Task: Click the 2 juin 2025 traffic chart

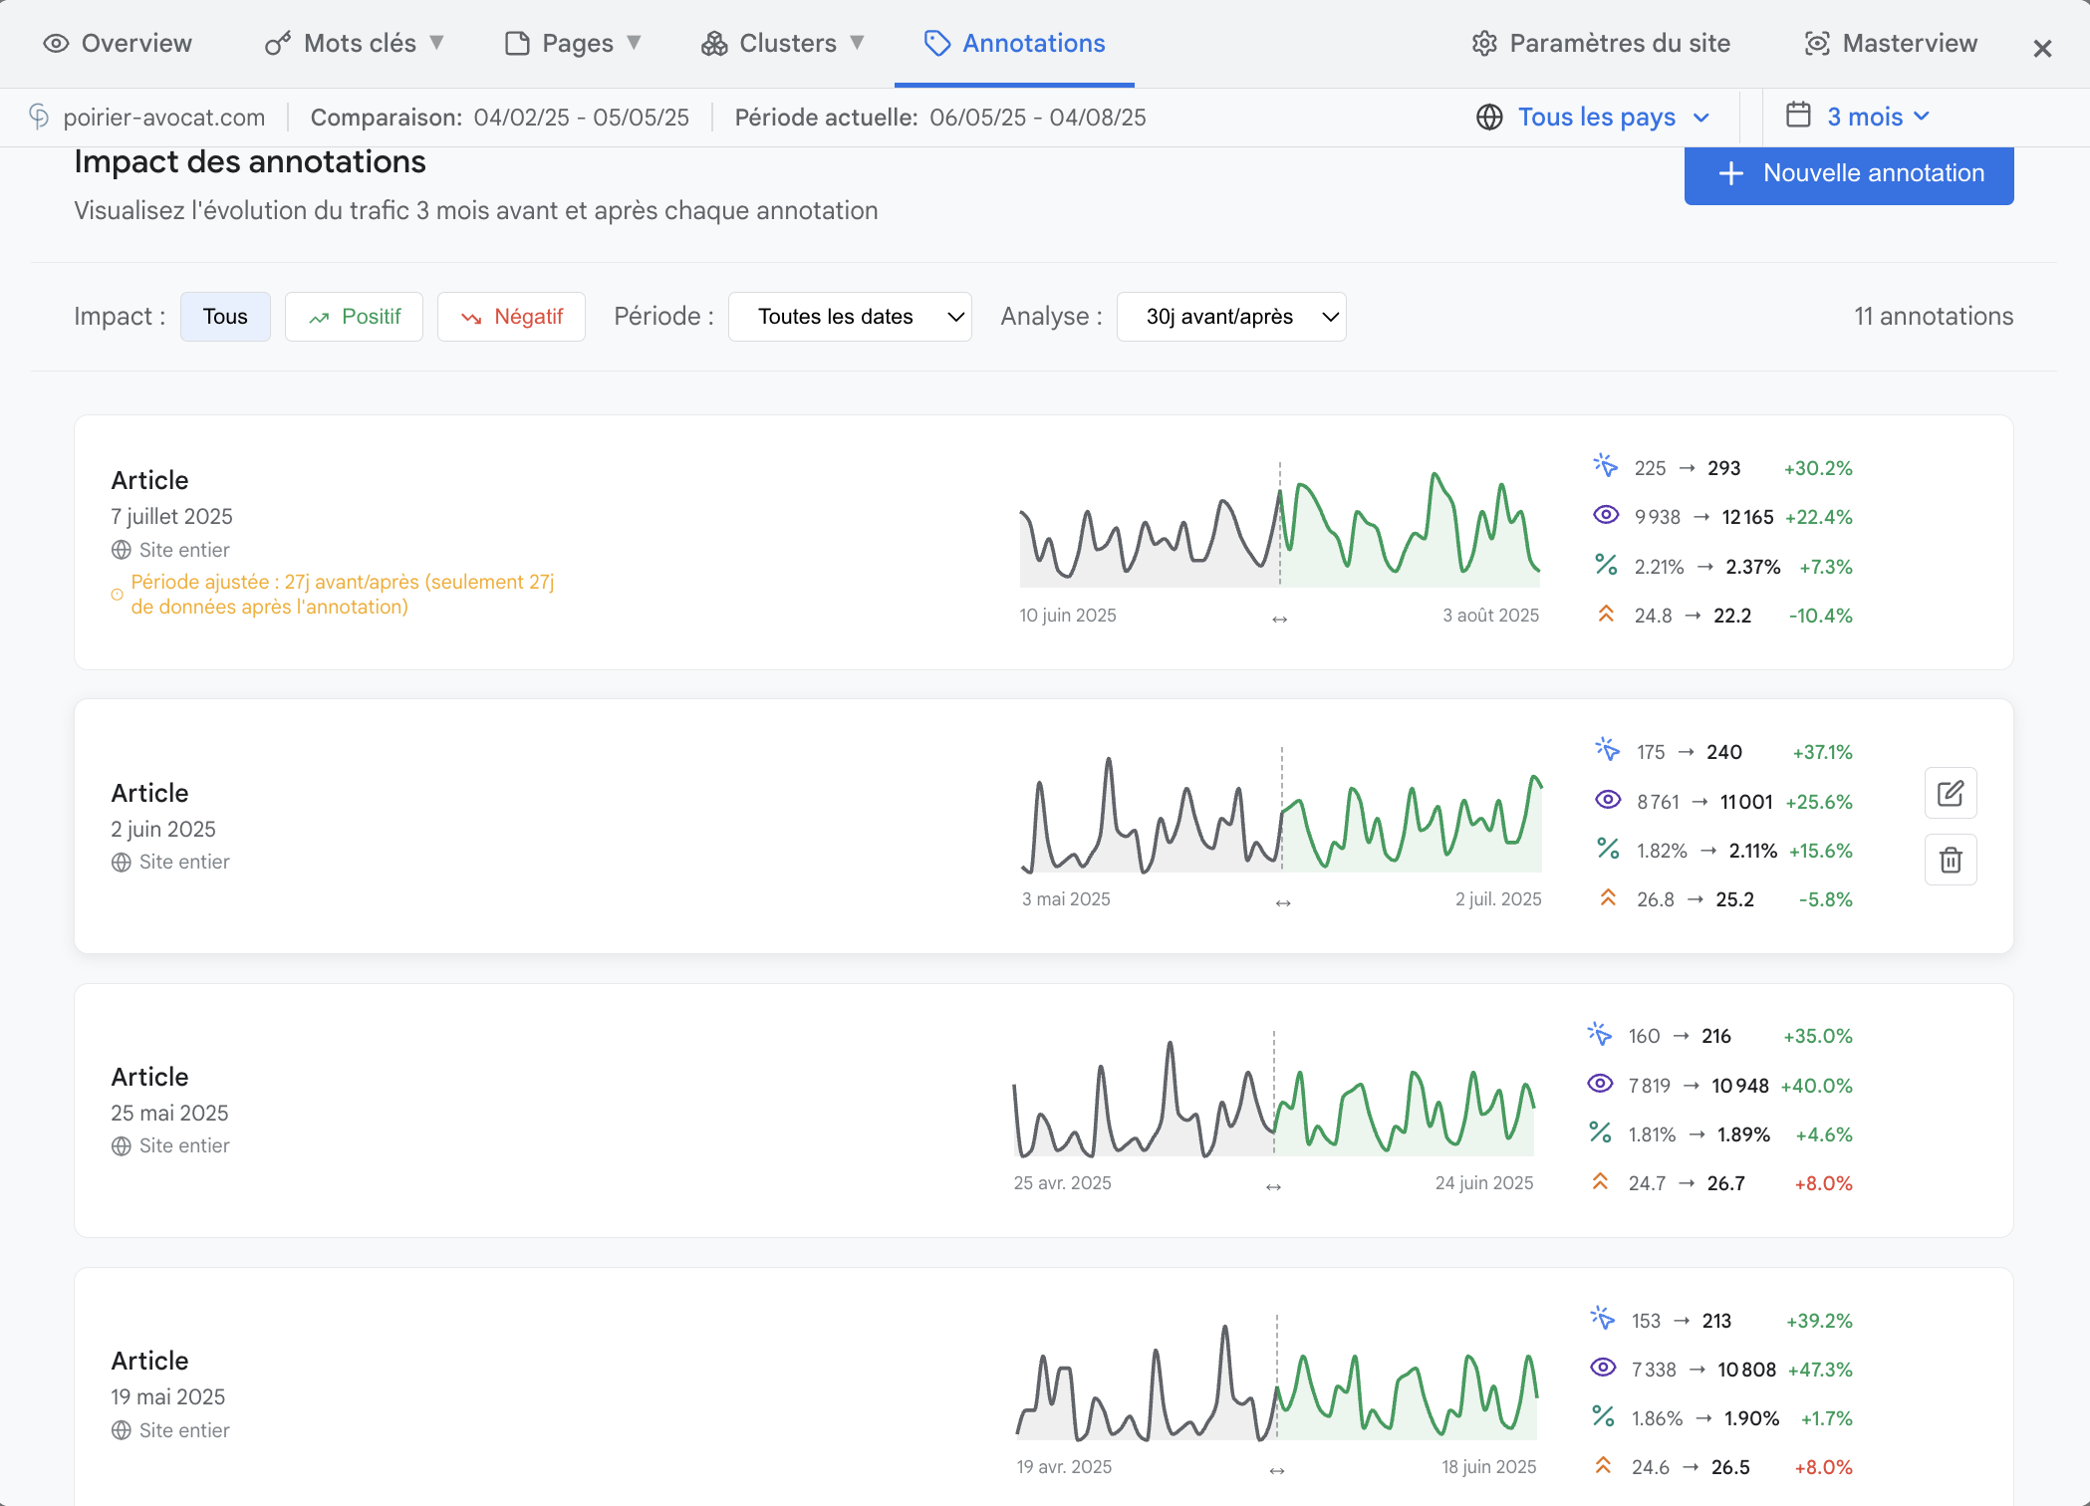Action: (1282, 811)
